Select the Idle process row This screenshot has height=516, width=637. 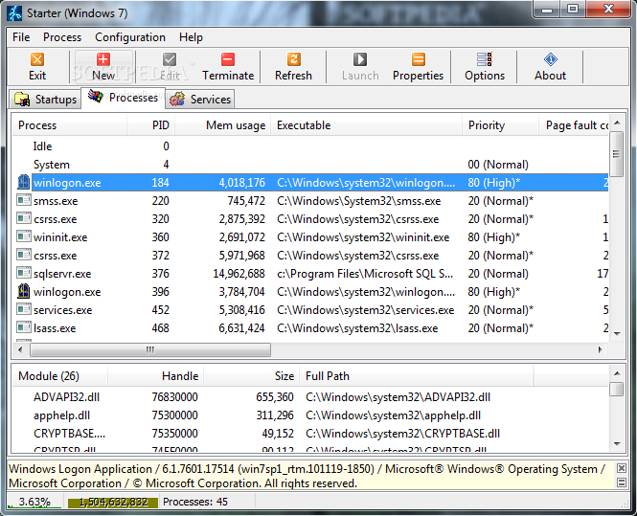310,146
